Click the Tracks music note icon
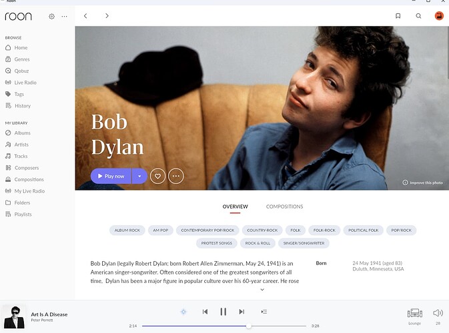The width and height of the screenshot is (449, 333). point(8,156)
